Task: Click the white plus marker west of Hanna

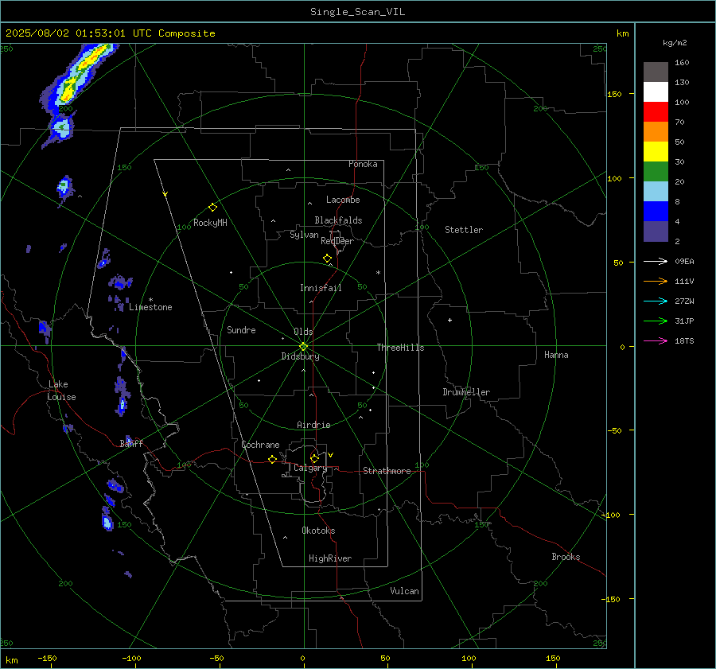Action: [449, 320]
